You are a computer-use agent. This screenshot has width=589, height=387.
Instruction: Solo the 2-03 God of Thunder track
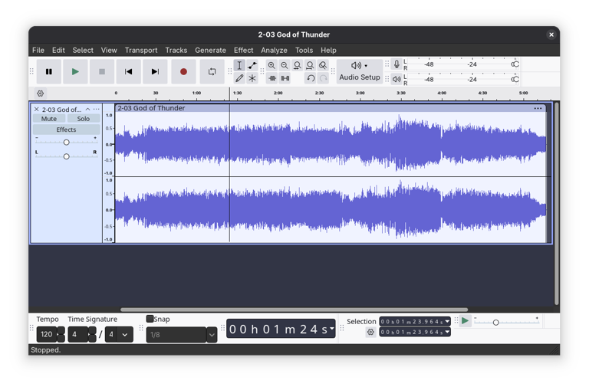83,119
